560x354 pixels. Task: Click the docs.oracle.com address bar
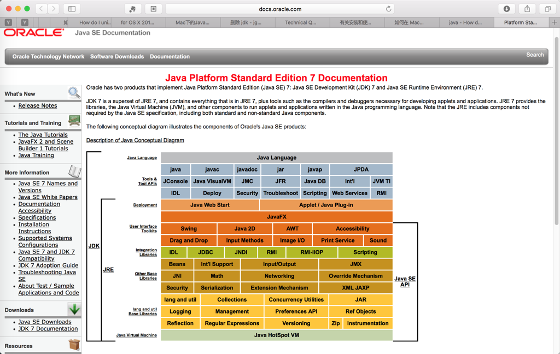(280, 9)
